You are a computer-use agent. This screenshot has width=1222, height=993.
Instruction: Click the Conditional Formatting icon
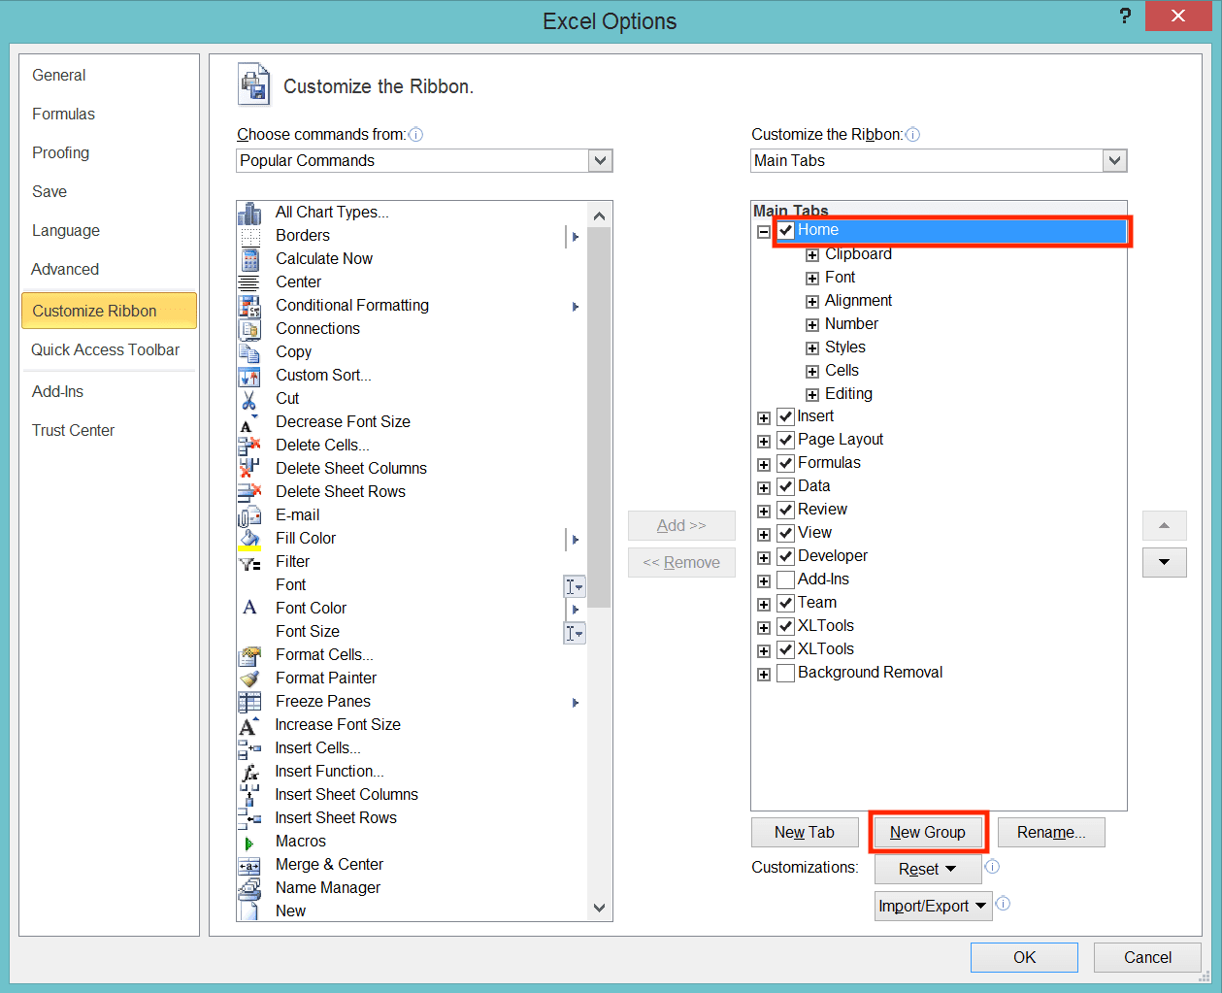pyautogui.click(x=249, y=306)
